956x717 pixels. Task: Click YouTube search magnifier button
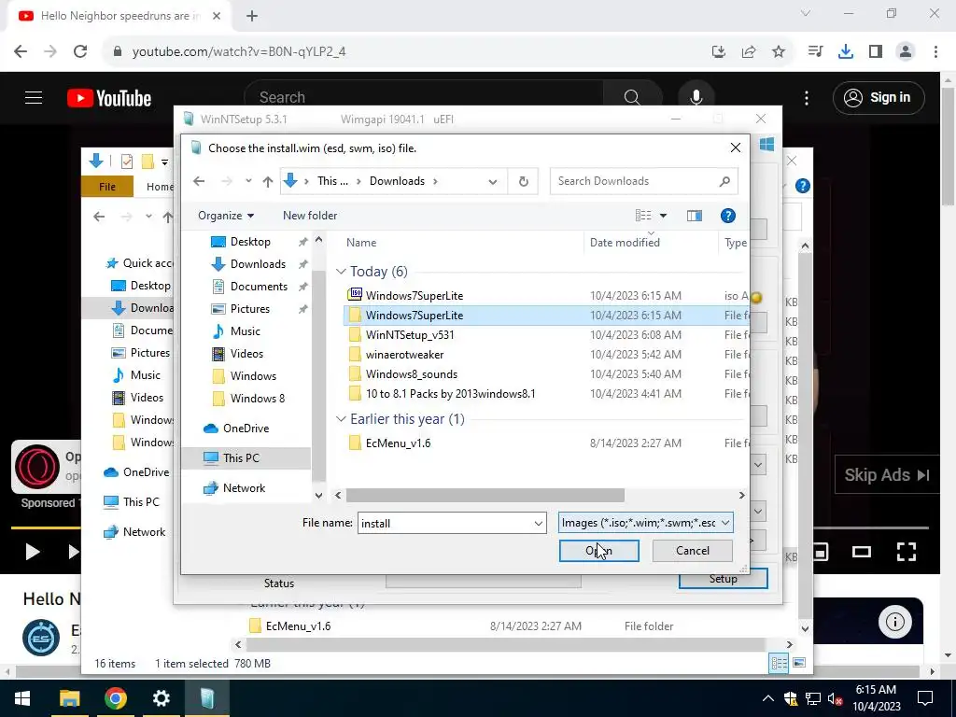click(632, 97)
